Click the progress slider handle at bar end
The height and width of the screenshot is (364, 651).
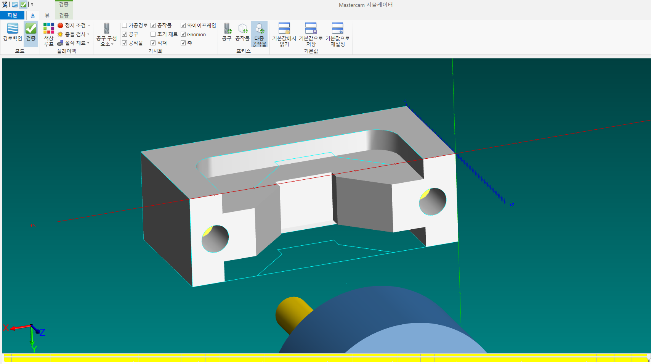click(x=648, y=357)
